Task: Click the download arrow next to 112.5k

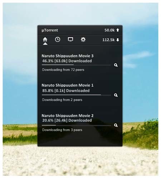Action: [118, 40]
